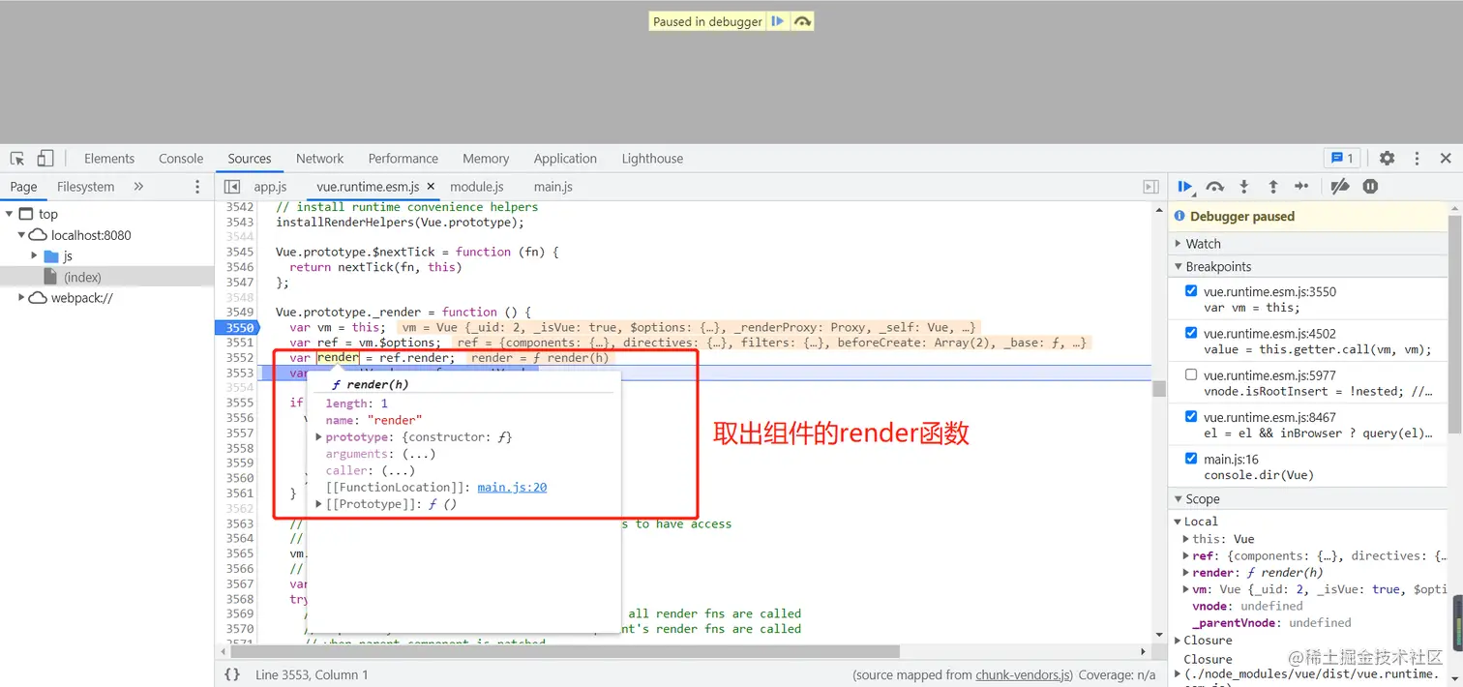Open the Application panel
Viewport: 1463px width, 687px height.
[x=565, y=159]
